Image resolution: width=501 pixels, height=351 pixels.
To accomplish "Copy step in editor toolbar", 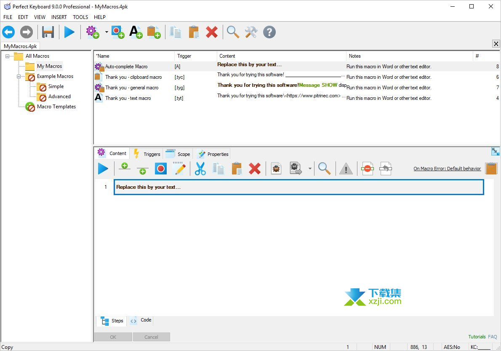I will (219, 169).
